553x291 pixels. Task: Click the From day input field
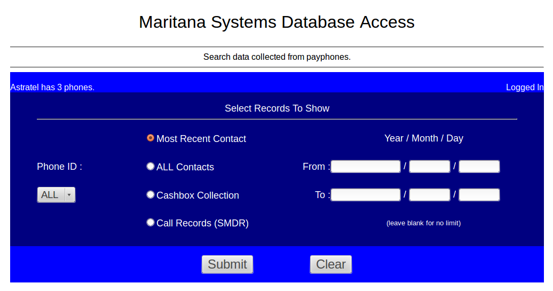pyautogui.click(x=479, y=167)
